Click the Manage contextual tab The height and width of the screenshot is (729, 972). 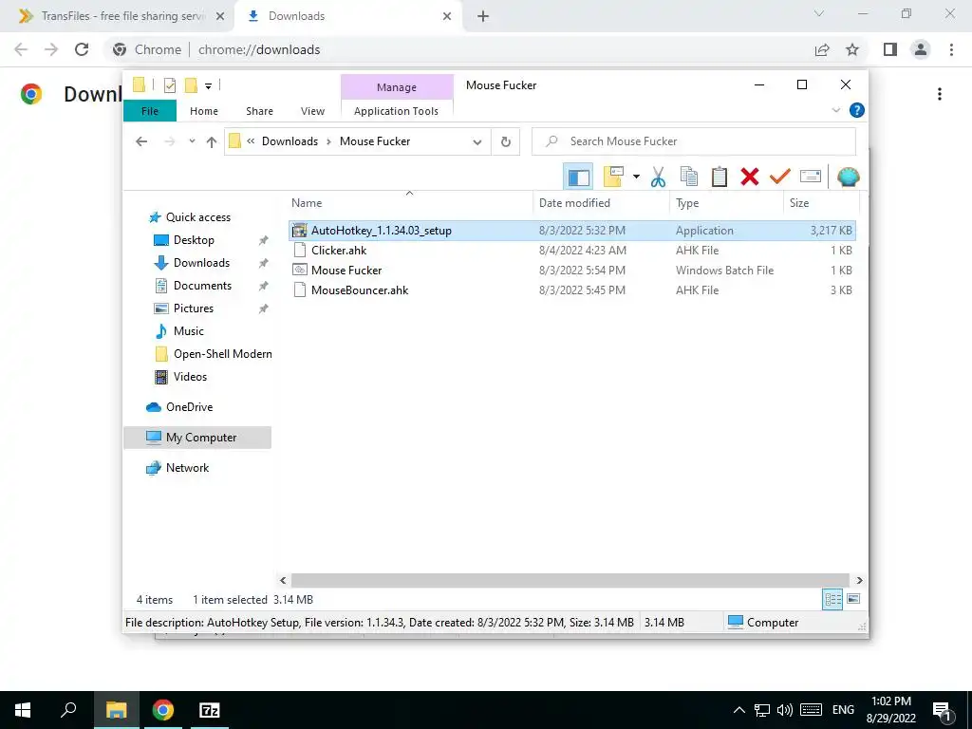(397, 87)
